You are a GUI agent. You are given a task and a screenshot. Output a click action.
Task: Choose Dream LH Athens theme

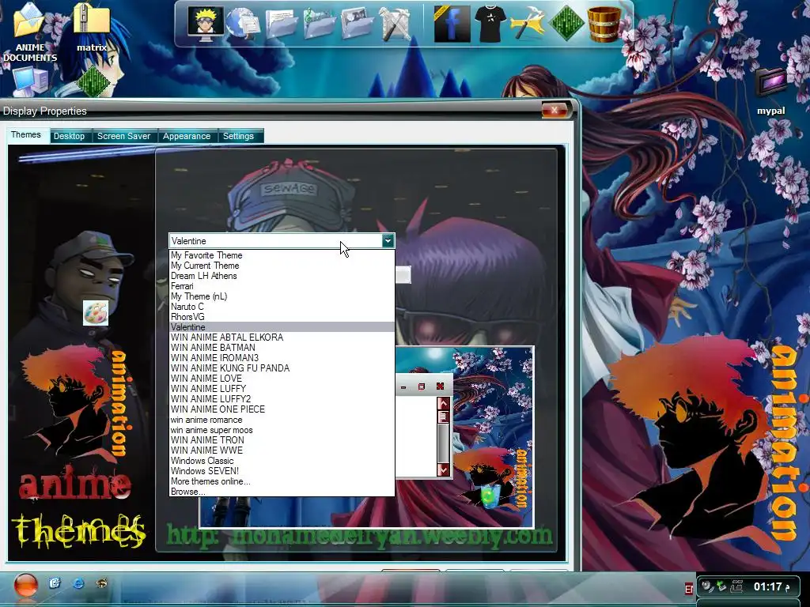[282, 276]
